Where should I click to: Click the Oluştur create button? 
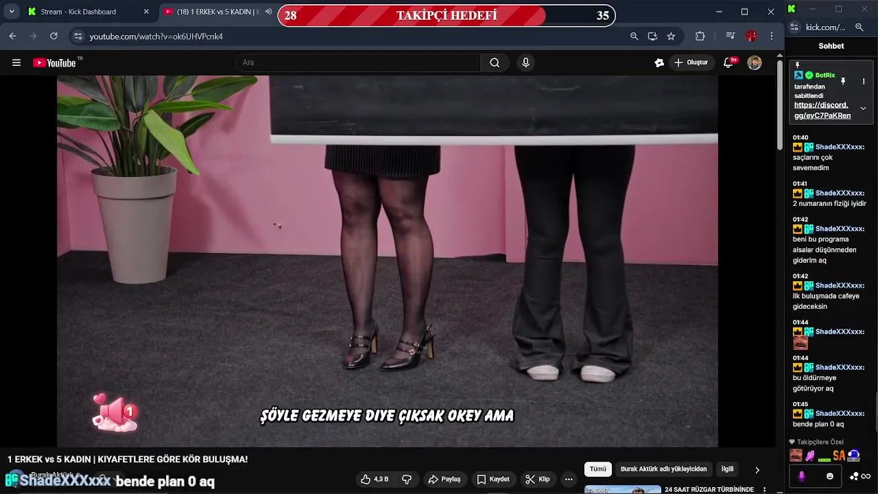pos(691,62)
